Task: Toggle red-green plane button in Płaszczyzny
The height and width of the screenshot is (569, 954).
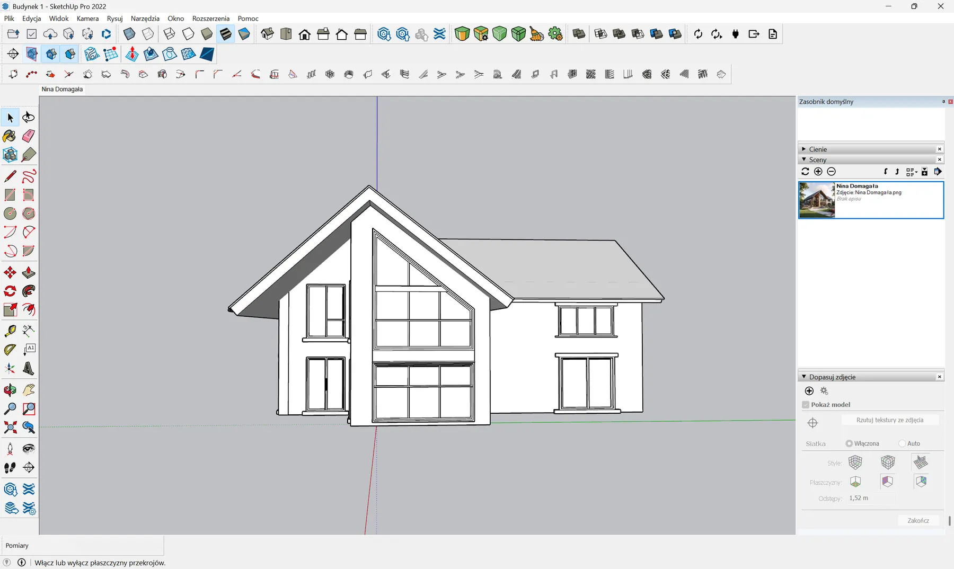Action: 855,482
